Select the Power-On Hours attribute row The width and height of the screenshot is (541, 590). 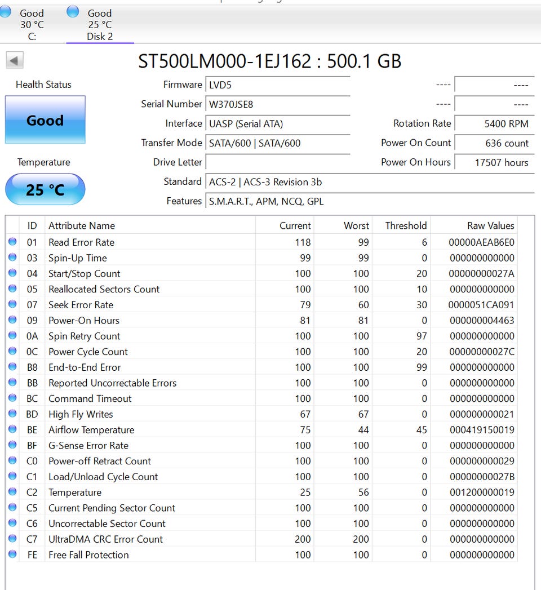[262, 320]
